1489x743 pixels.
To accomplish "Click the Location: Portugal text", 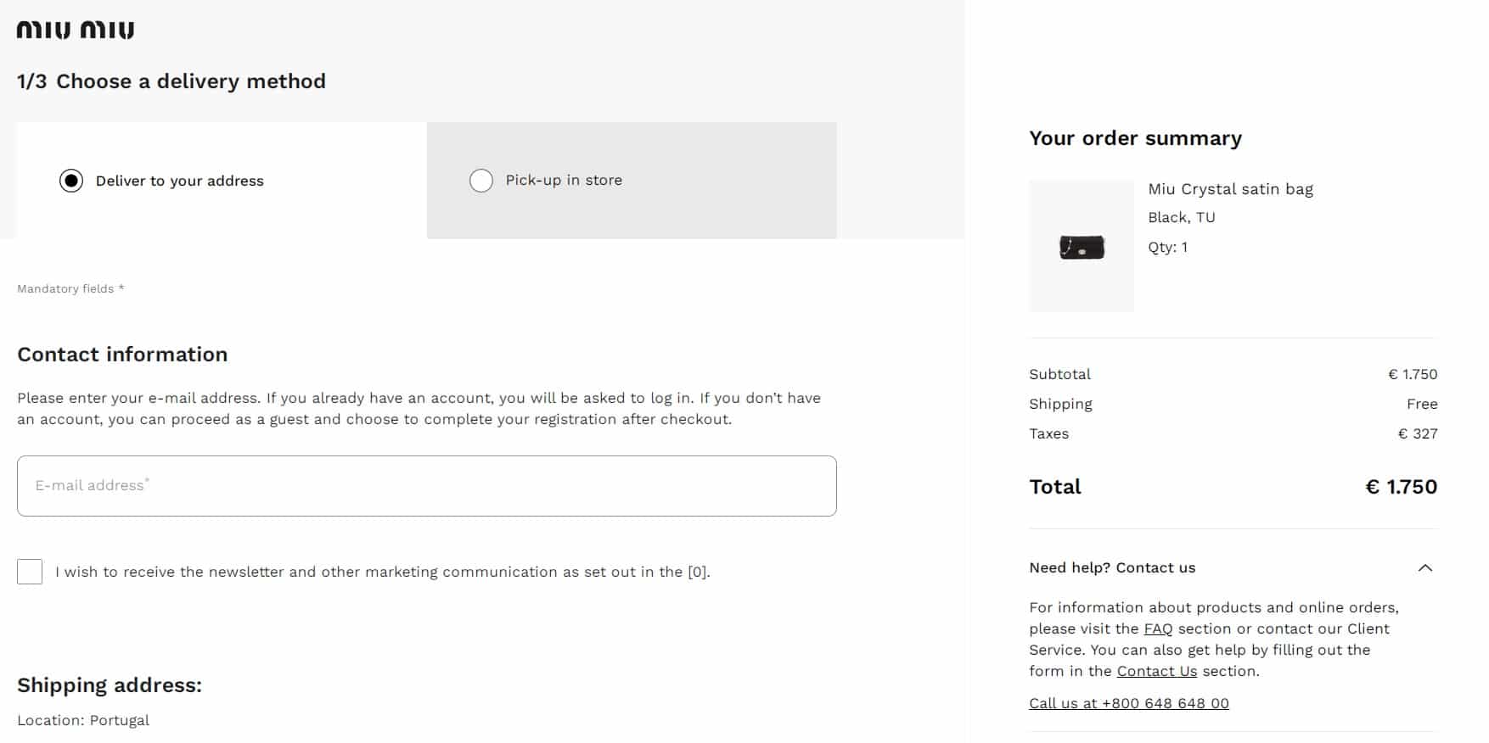I will point(83,720).
